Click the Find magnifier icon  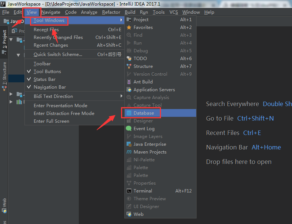tap(129, 35)
